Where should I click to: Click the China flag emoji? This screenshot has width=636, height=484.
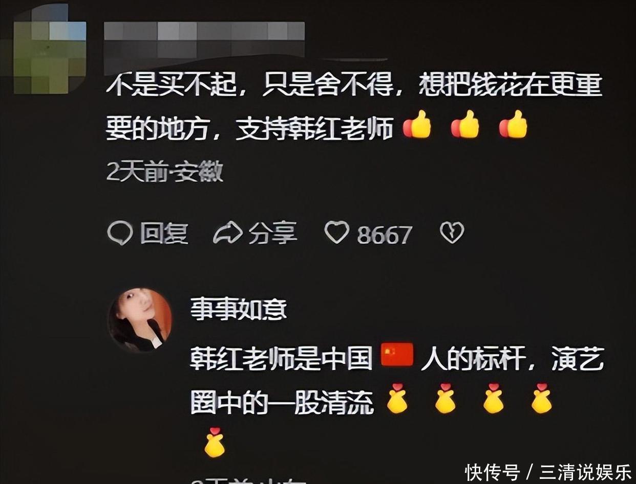pyautogui.click(x=397, y=355)
